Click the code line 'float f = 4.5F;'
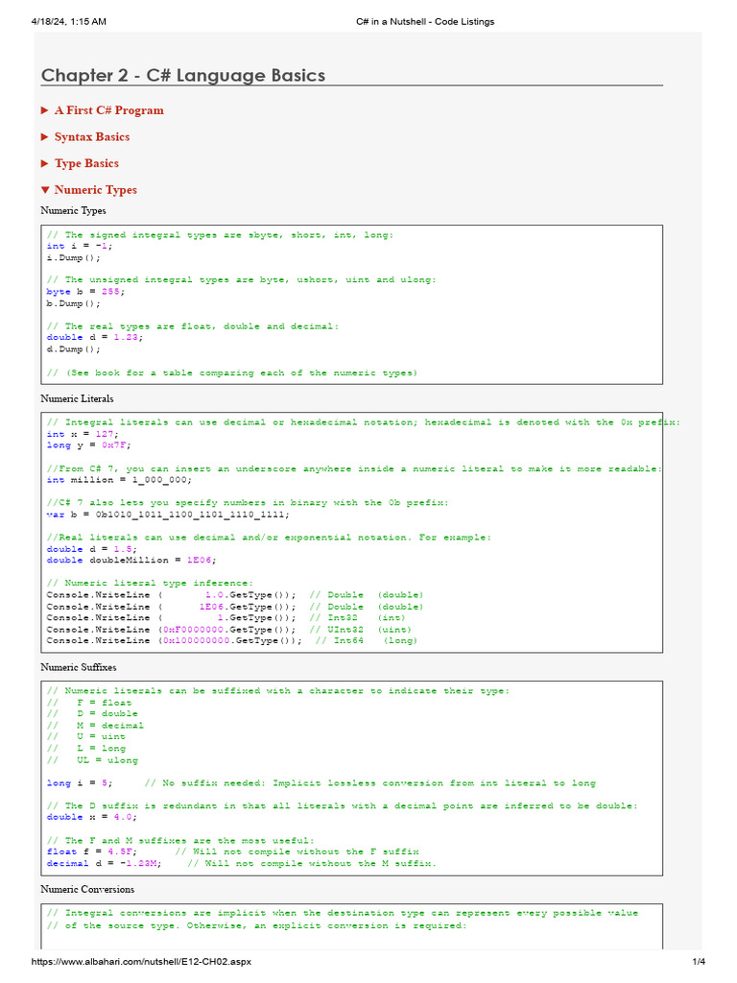The height and width of the screenshot is (983, 737). coord(91,852)
